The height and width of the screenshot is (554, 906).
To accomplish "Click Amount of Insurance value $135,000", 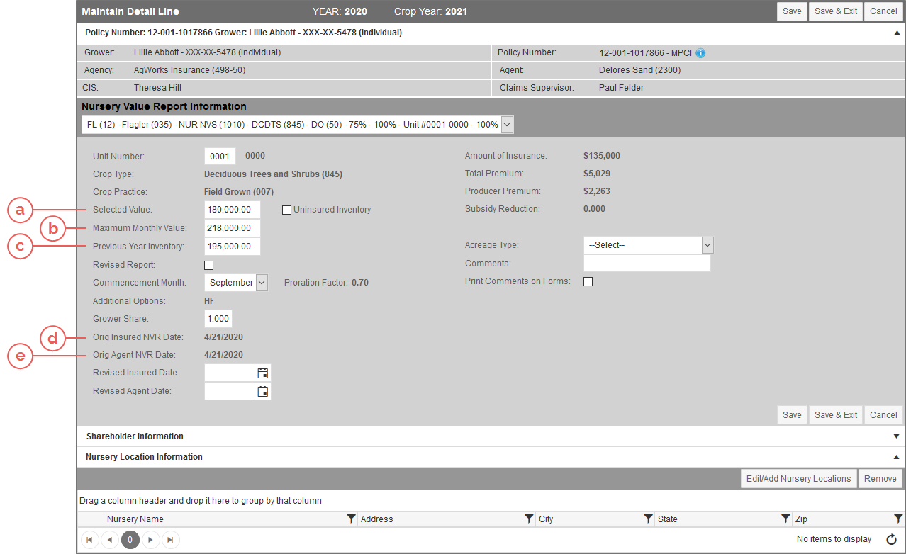I will pyautogui.click(x=602, y=156).
